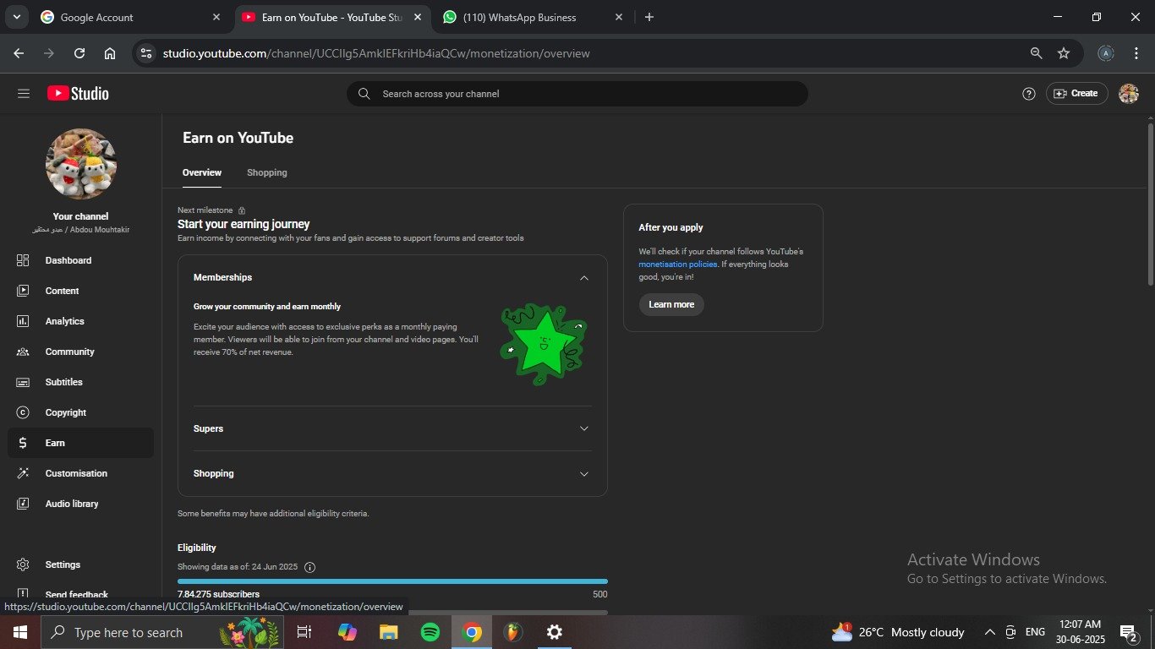Click the Learn more button
Viewport: 1155px width, 649px height.
[x=671, y=304]
